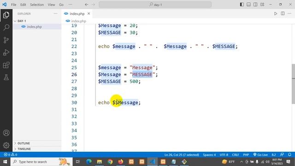Open the Edit menu

coord(23,5)
